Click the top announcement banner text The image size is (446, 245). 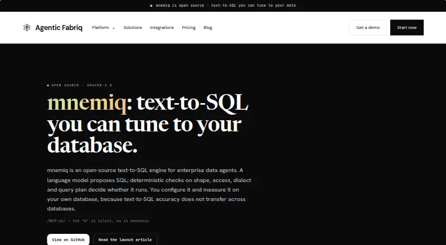click(x=226, y=6)
